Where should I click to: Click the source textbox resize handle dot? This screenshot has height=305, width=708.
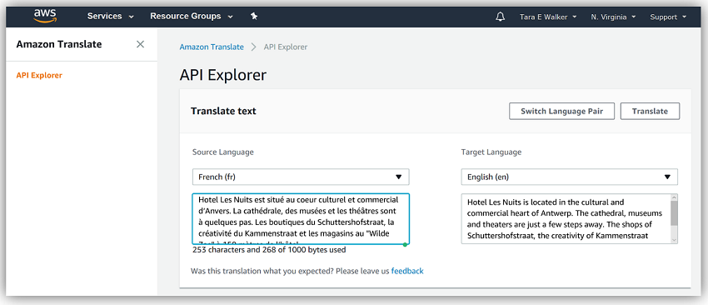[405, 244]
